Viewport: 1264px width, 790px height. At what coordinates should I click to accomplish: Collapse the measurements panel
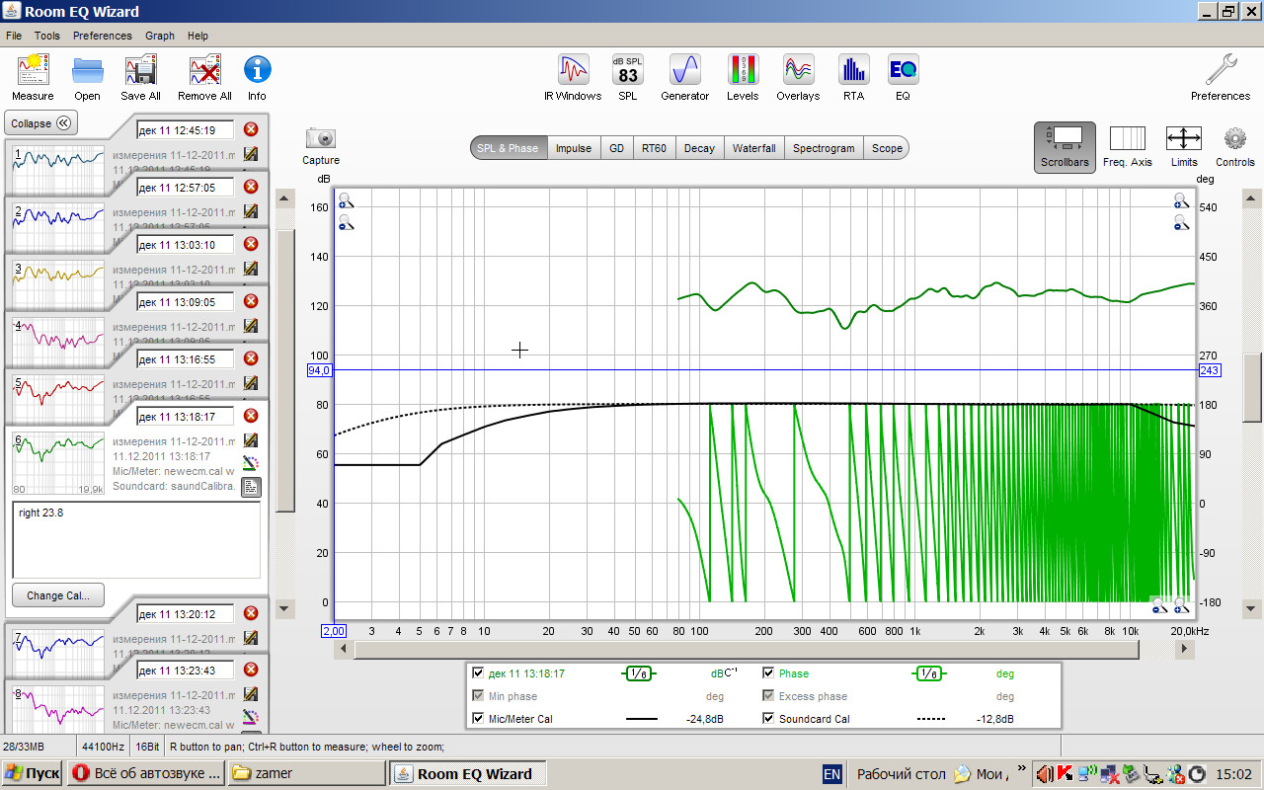(x=41, y=123)
